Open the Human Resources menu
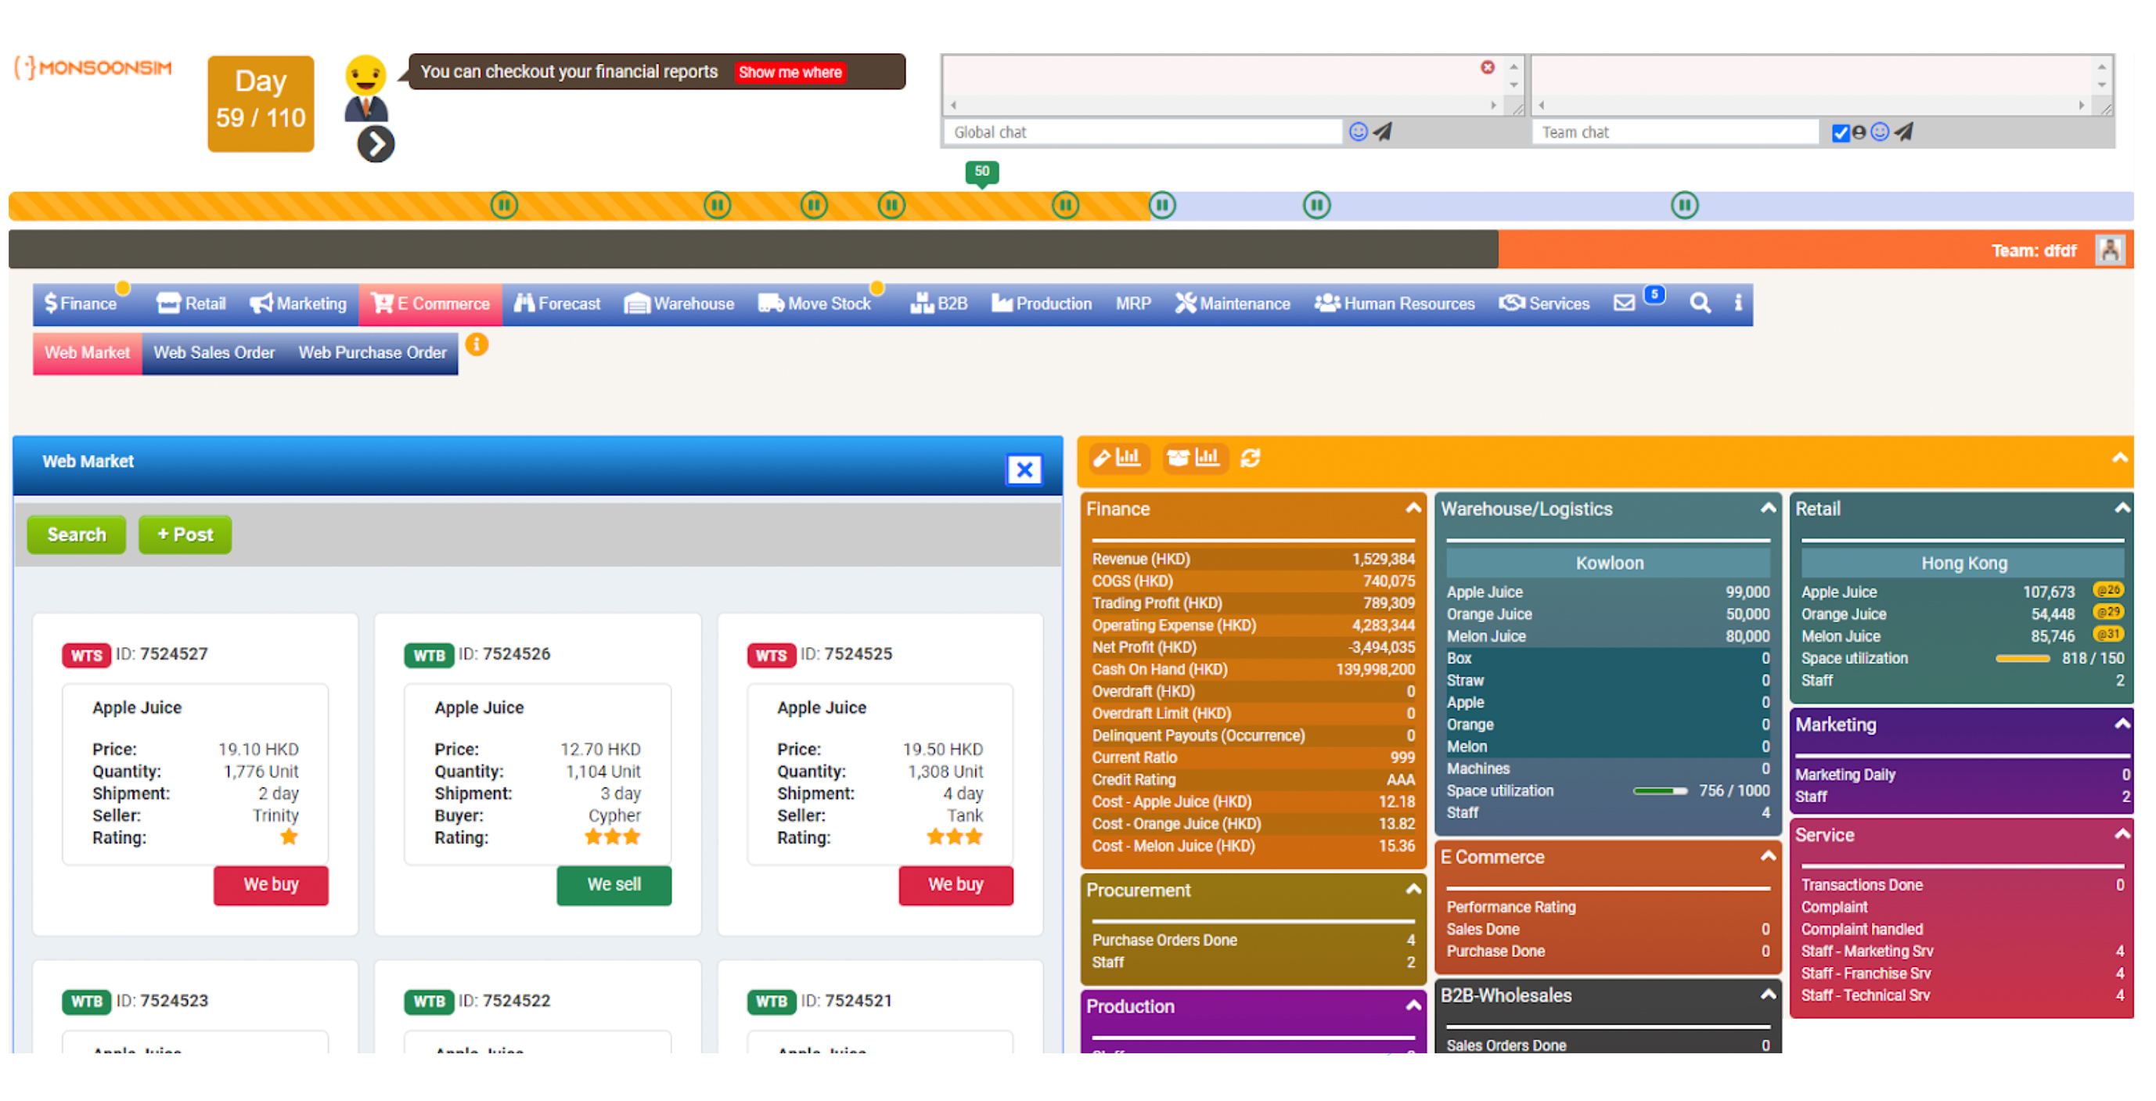Viewport: 2156px width, 1101px height. click(1395, 304)
